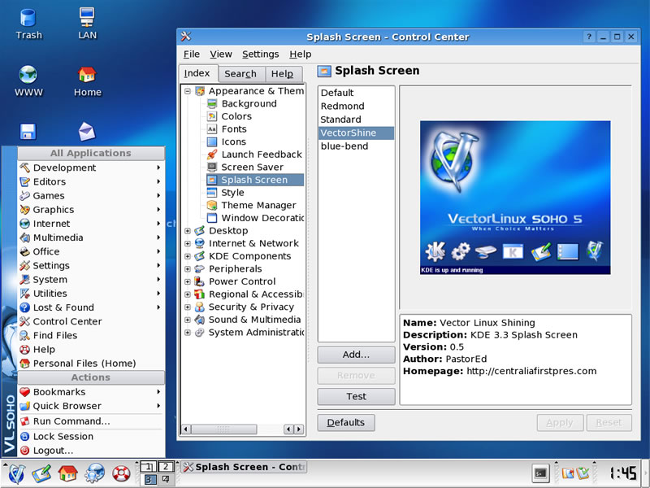
Task: Click the 1:45 clock in the panel
Action: [623, 473]
